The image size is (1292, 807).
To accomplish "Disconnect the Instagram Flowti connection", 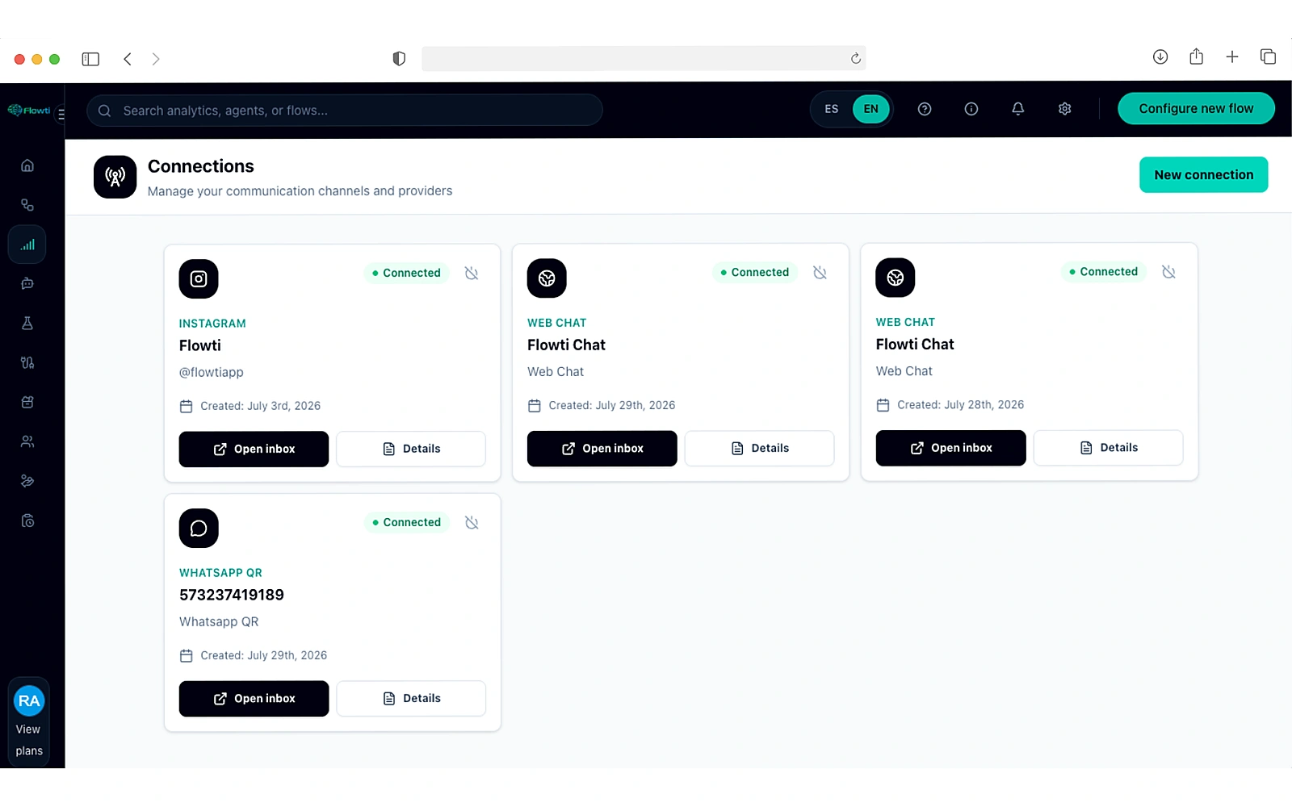I will point(472,273).
